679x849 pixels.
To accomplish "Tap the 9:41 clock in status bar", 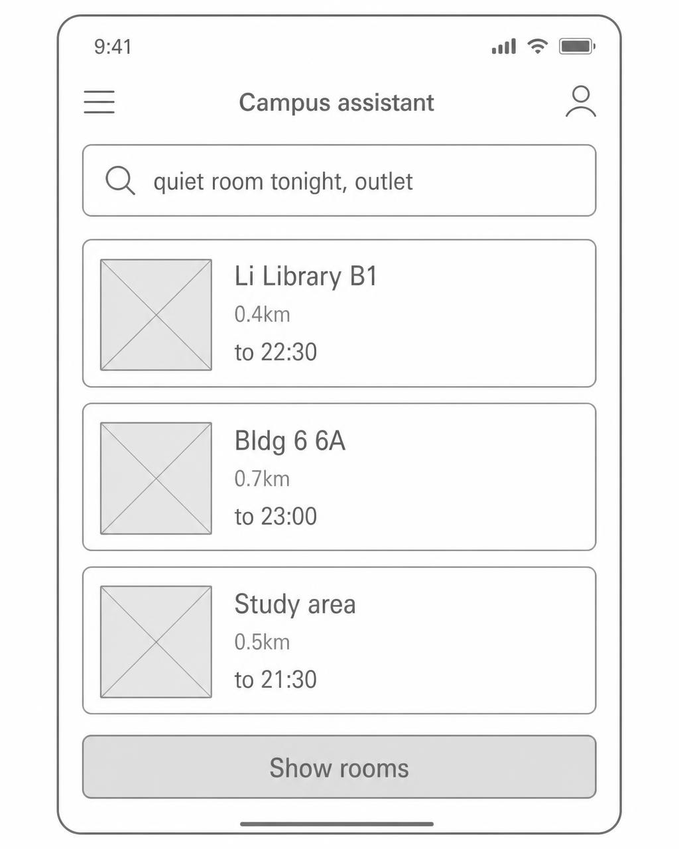I will tap(113, 47).
